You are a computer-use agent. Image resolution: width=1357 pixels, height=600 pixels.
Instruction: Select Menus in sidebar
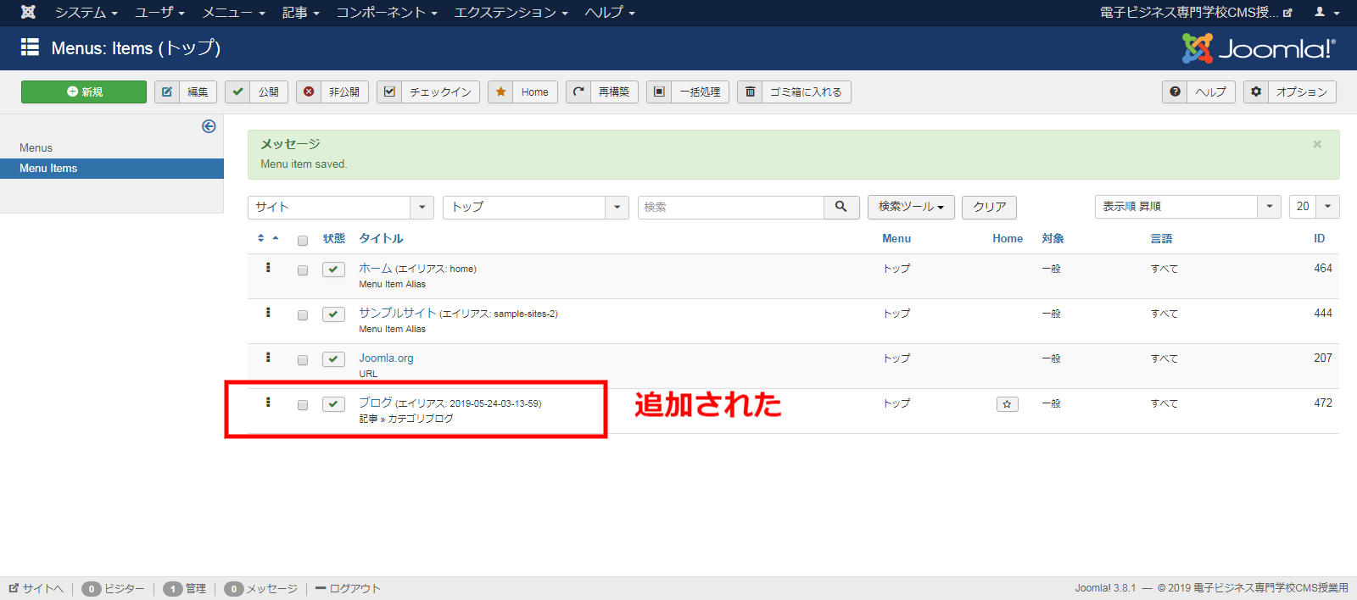coord(36,147)
